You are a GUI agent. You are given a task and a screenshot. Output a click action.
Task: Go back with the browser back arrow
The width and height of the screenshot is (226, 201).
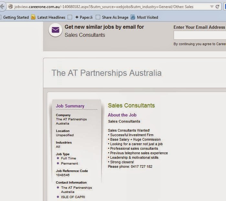pos(3,6)
